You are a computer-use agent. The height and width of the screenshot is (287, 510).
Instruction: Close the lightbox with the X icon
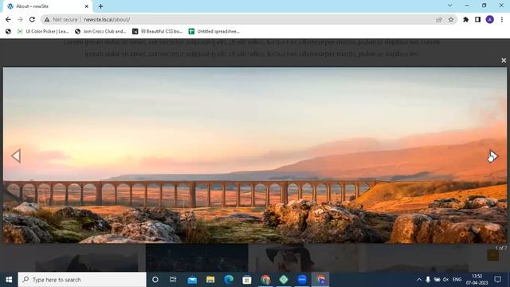tap(504, 61)
